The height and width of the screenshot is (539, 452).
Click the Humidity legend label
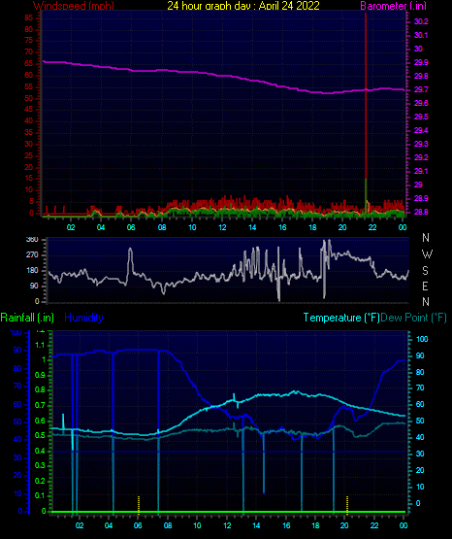pyautogui.click(x=83, y=318)
